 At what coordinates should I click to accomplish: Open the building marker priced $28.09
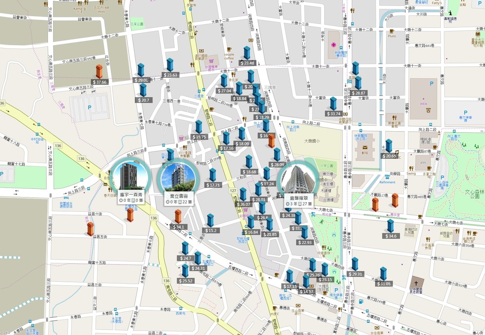[x=277, y=155]
